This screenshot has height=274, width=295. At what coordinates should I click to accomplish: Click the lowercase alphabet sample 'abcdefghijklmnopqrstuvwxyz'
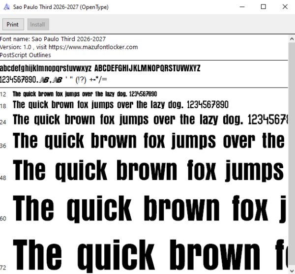(x=46, y=68)
